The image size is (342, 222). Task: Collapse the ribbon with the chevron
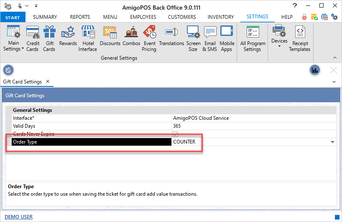[334, 58]
